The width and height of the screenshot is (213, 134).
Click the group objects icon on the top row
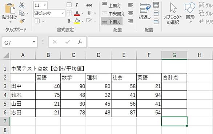201,5
